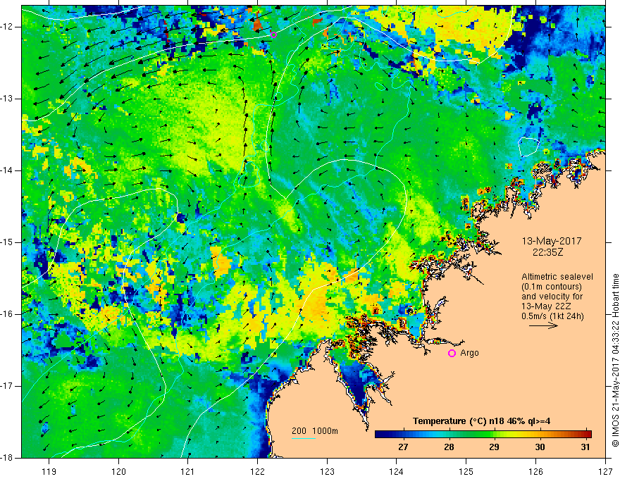Click the color bar tick label '29'
Screen dimensions: 620x479
494,447
